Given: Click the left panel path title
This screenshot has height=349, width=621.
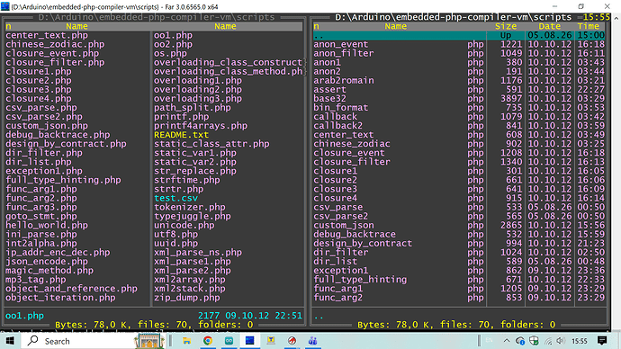Looking at the screenshot, I should tap(156, 17).
